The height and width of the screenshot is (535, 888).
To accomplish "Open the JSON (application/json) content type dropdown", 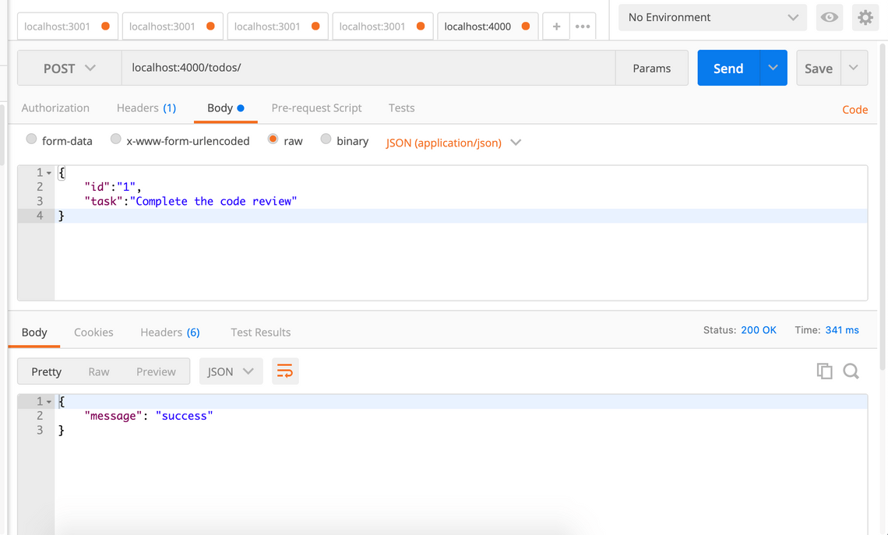I will [x=453, y=143].
